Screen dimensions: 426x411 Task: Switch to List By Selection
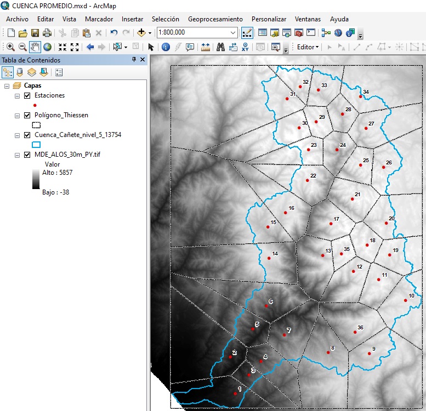44,72
